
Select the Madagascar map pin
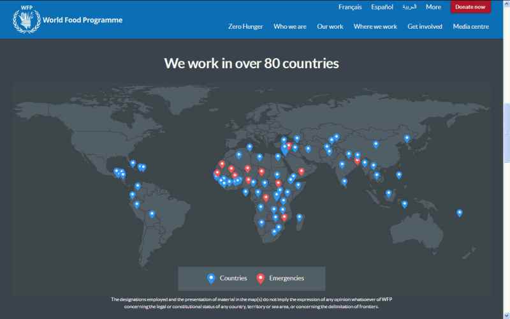pos(299,217)
